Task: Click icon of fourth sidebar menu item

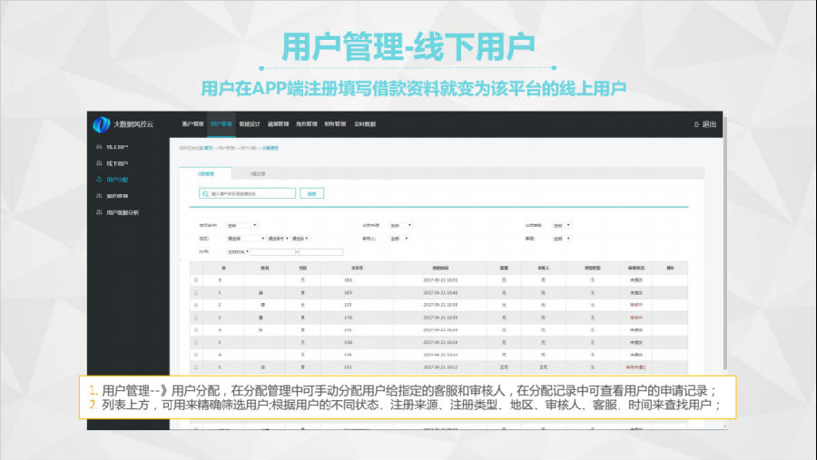Action: [x=99, y=196]
